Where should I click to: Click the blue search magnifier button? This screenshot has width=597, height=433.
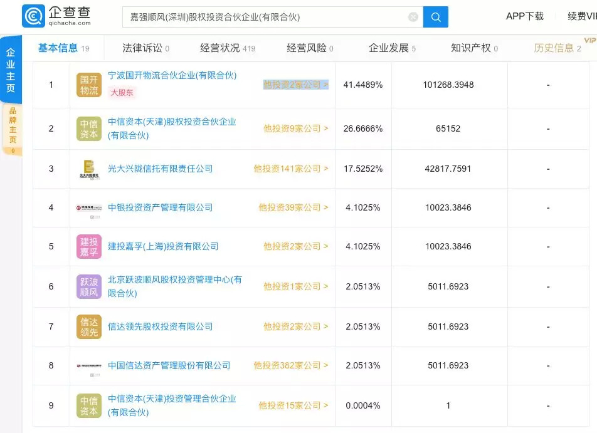tap(436, 17)
